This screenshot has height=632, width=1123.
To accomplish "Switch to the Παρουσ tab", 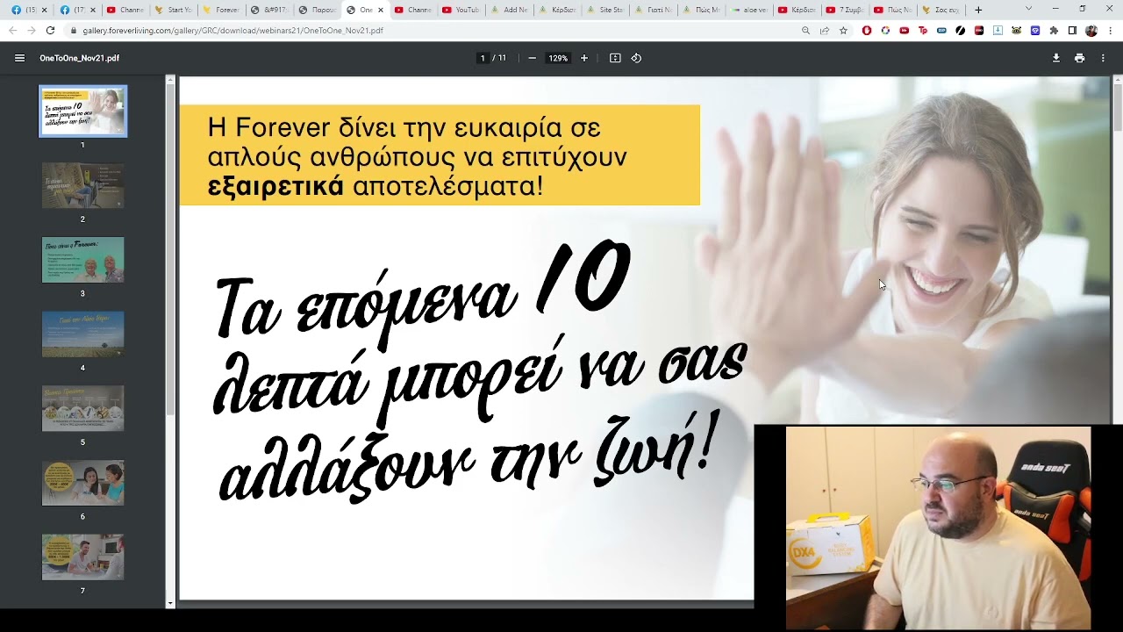I will tap(318, 10).
